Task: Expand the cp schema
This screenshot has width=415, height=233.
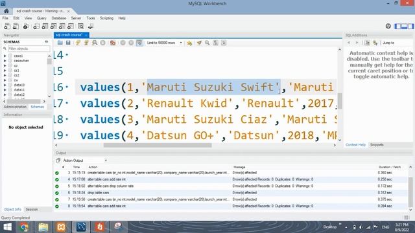Action: [5, 65]
